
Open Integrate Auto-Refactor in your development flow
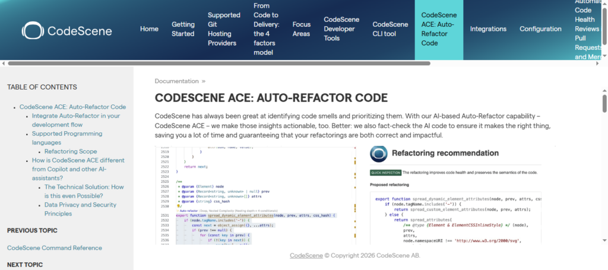click(x=76, y=120)
